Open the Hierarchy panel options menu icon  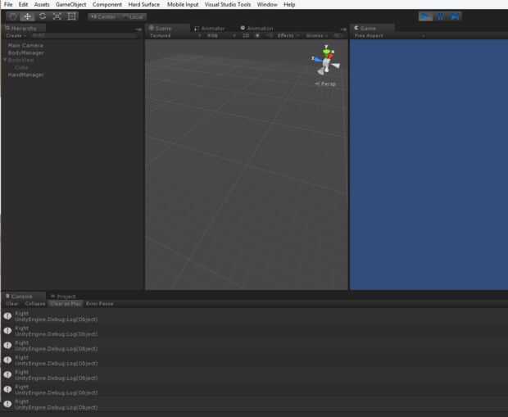[138, 29]
